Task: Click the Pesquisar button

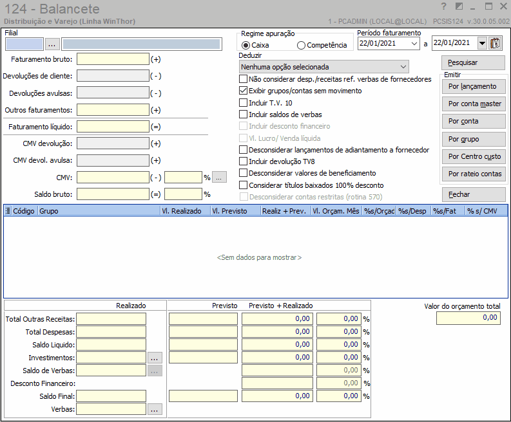Action: (x=473, y=62)
